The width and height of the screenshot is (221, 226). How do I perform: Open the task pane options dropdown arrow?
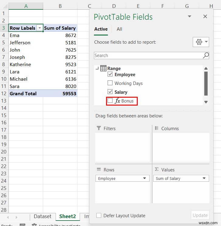click(x=189, y=16)
